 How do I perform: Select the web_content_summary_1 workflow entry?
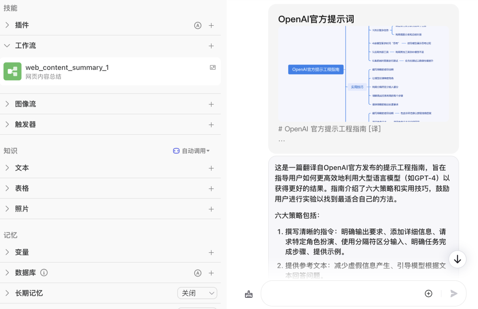pos(89,71)
